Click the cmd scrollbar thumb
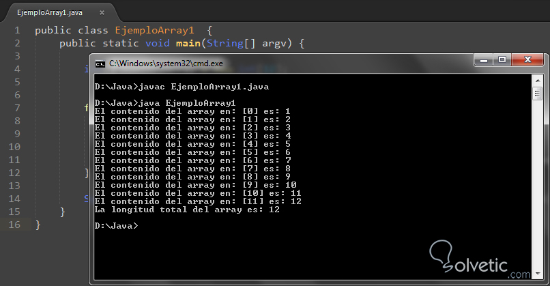 point(537,94)
